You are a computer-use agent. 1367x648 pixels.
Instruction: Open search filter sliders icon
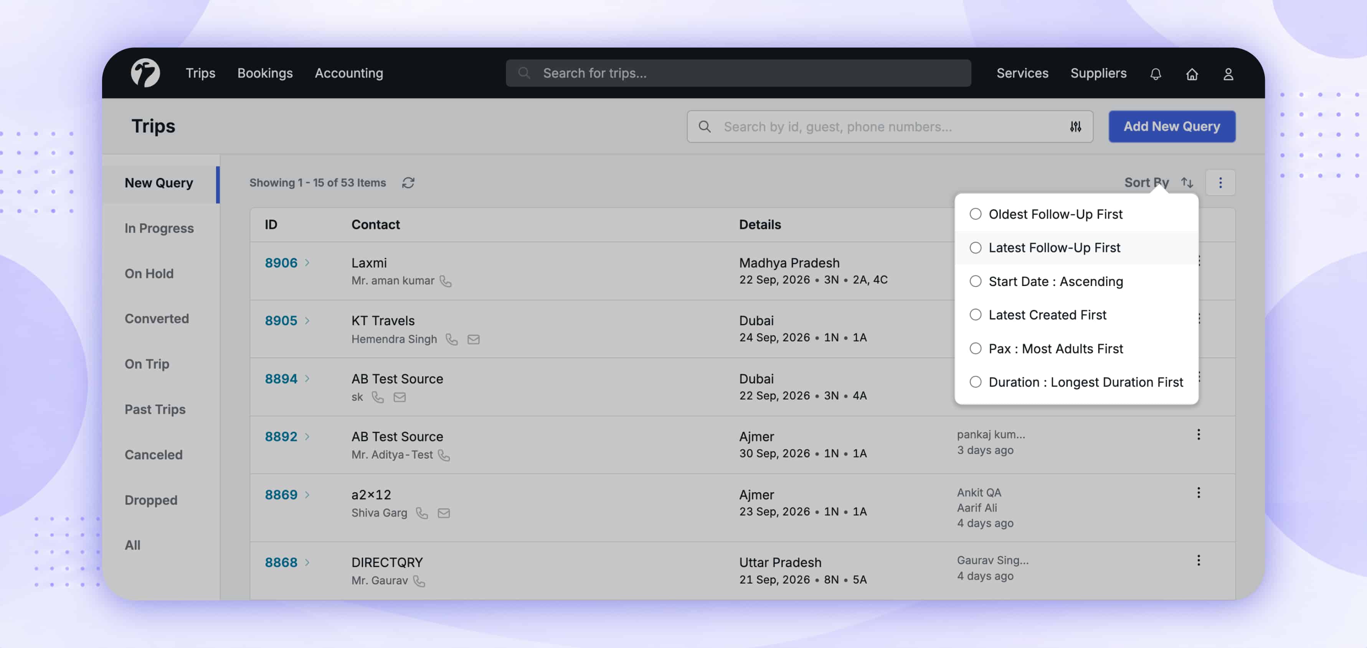1075,127
